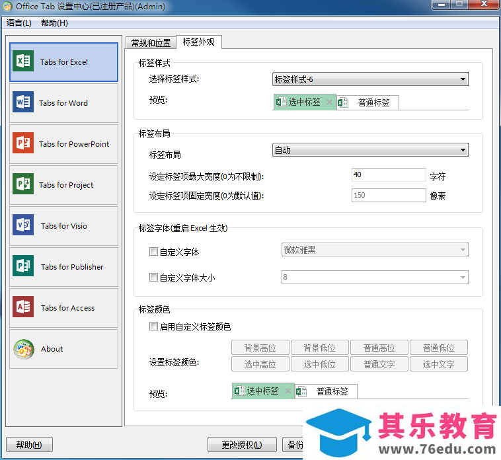Click the About Office Tab icon
The image size is (501, 460).
(24, 349)
